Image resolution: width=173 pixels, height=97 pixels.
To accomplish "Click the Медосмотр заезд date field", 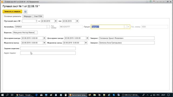I will (x=74, y=43).
